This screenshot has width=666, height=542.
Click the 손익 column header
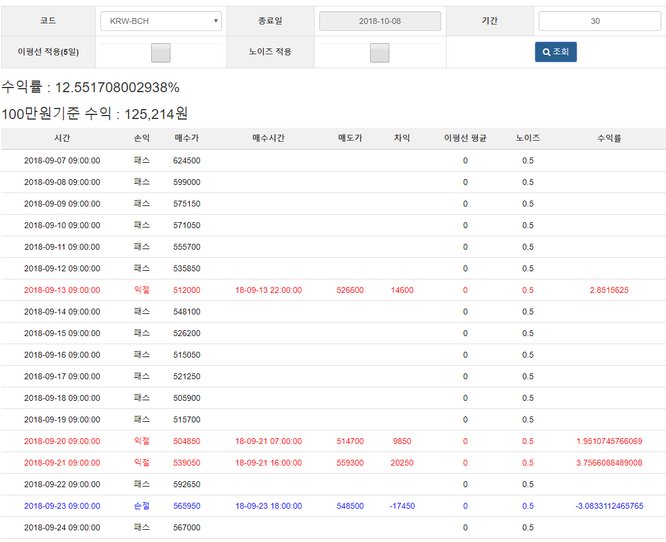(x=142, y=138)
